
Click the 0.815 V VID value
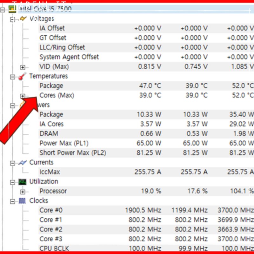(x=150, y=67)
